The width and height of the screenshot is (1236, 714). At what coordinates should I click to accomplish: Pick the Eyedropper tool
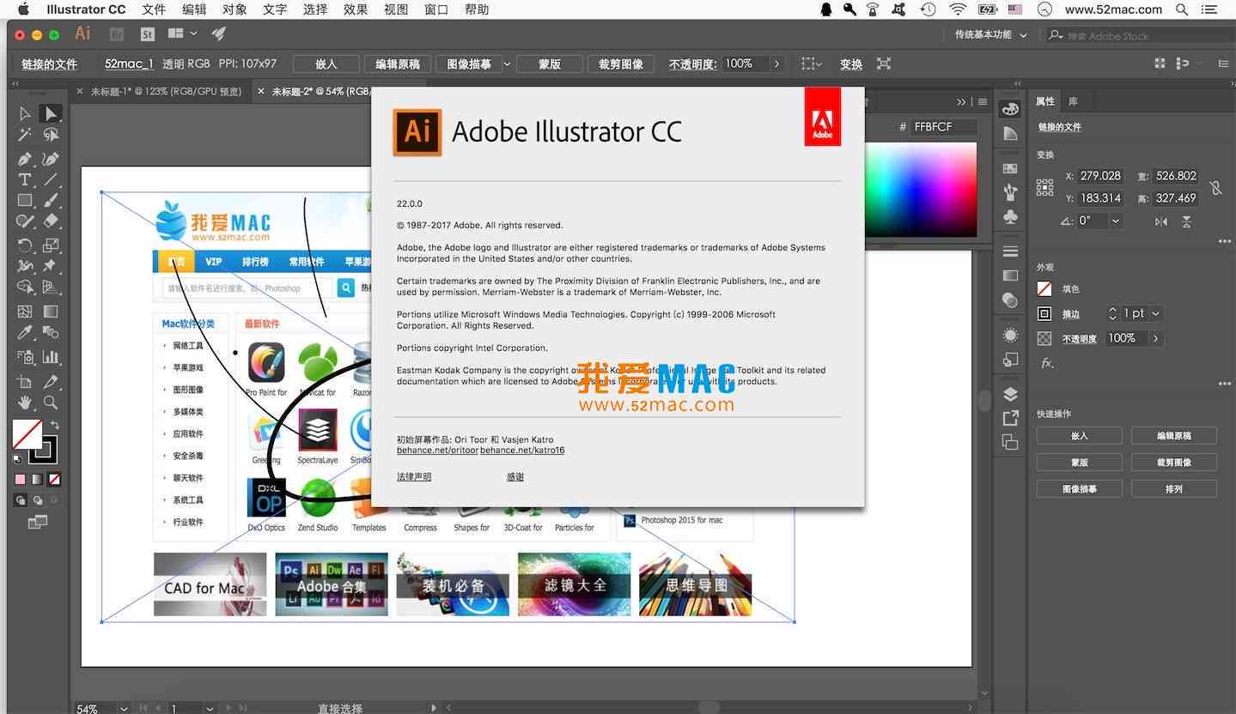tap(25, 333)
